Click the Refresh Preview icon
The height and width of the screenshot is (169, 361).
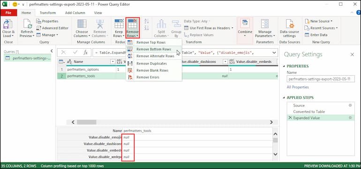click(x=27, y=24)
